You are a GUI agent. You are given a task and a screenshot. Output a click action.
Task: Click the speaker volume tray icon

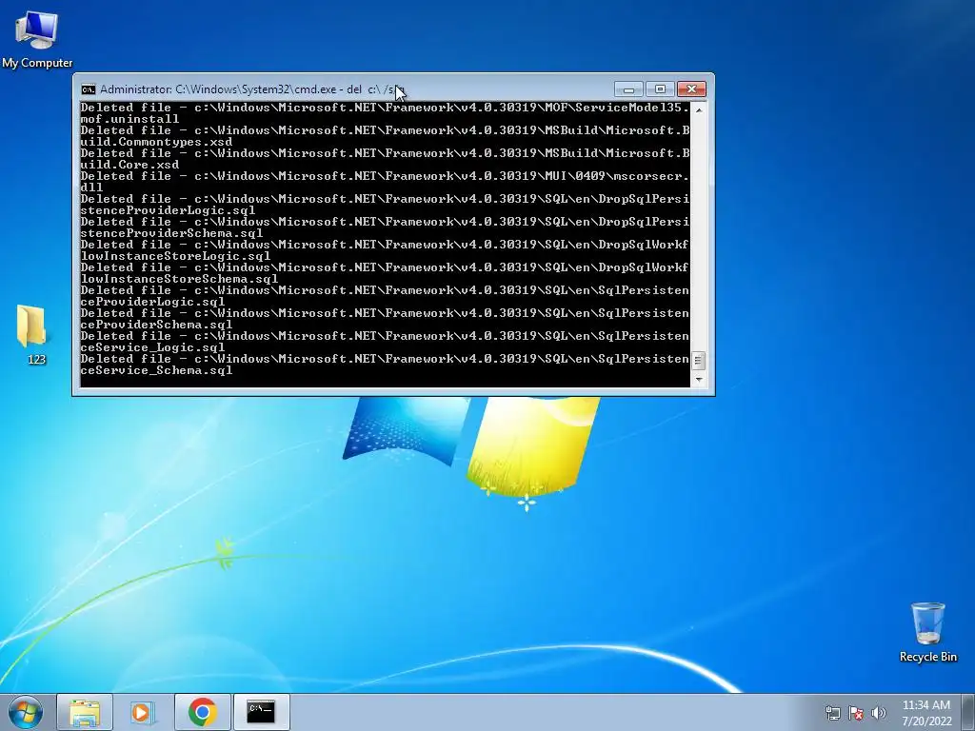tap(878, 713)
